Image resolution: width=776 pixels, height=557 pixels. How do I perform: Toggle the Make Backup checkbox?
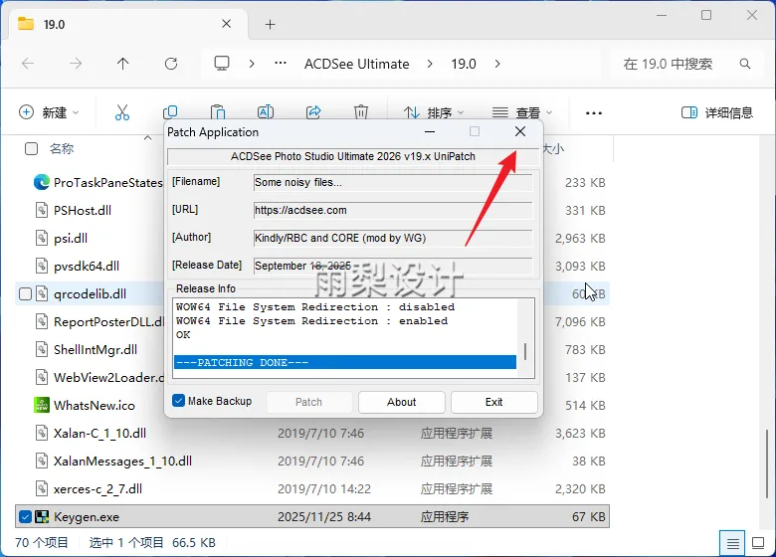[178, 401]
